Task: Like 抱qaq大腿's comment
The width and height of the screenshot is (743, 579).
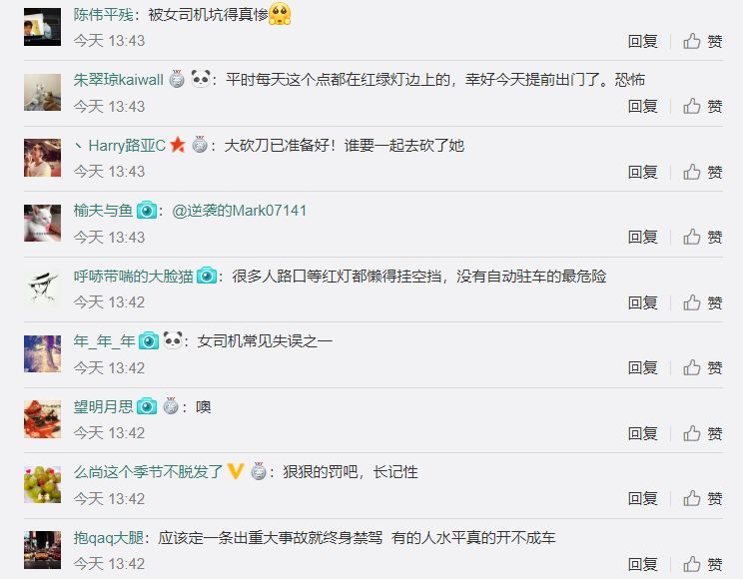Action: pos(702,564)
